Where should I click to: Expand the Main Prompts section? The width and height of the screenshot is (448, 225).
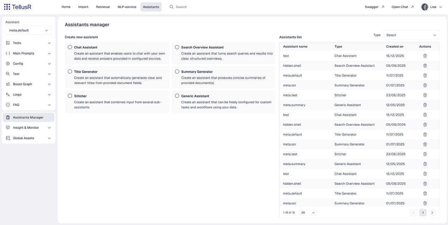[28, 54]
